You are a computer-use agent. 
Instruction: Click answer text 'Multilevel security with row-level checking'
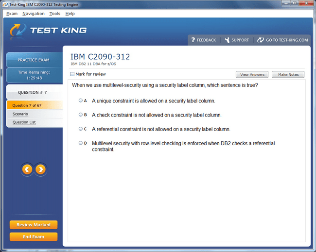pos(183,146)
